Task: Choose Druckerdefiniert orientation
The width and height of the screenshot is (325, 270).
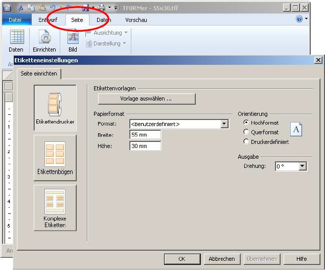Action: (x=246, y=141)
